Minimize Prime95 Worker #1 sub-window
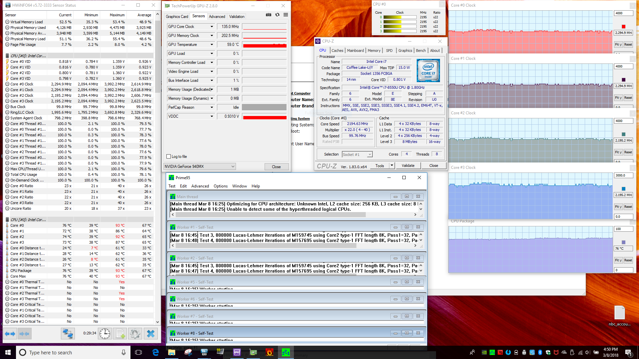This screenshot has width=639, height=359. point(395,227)
